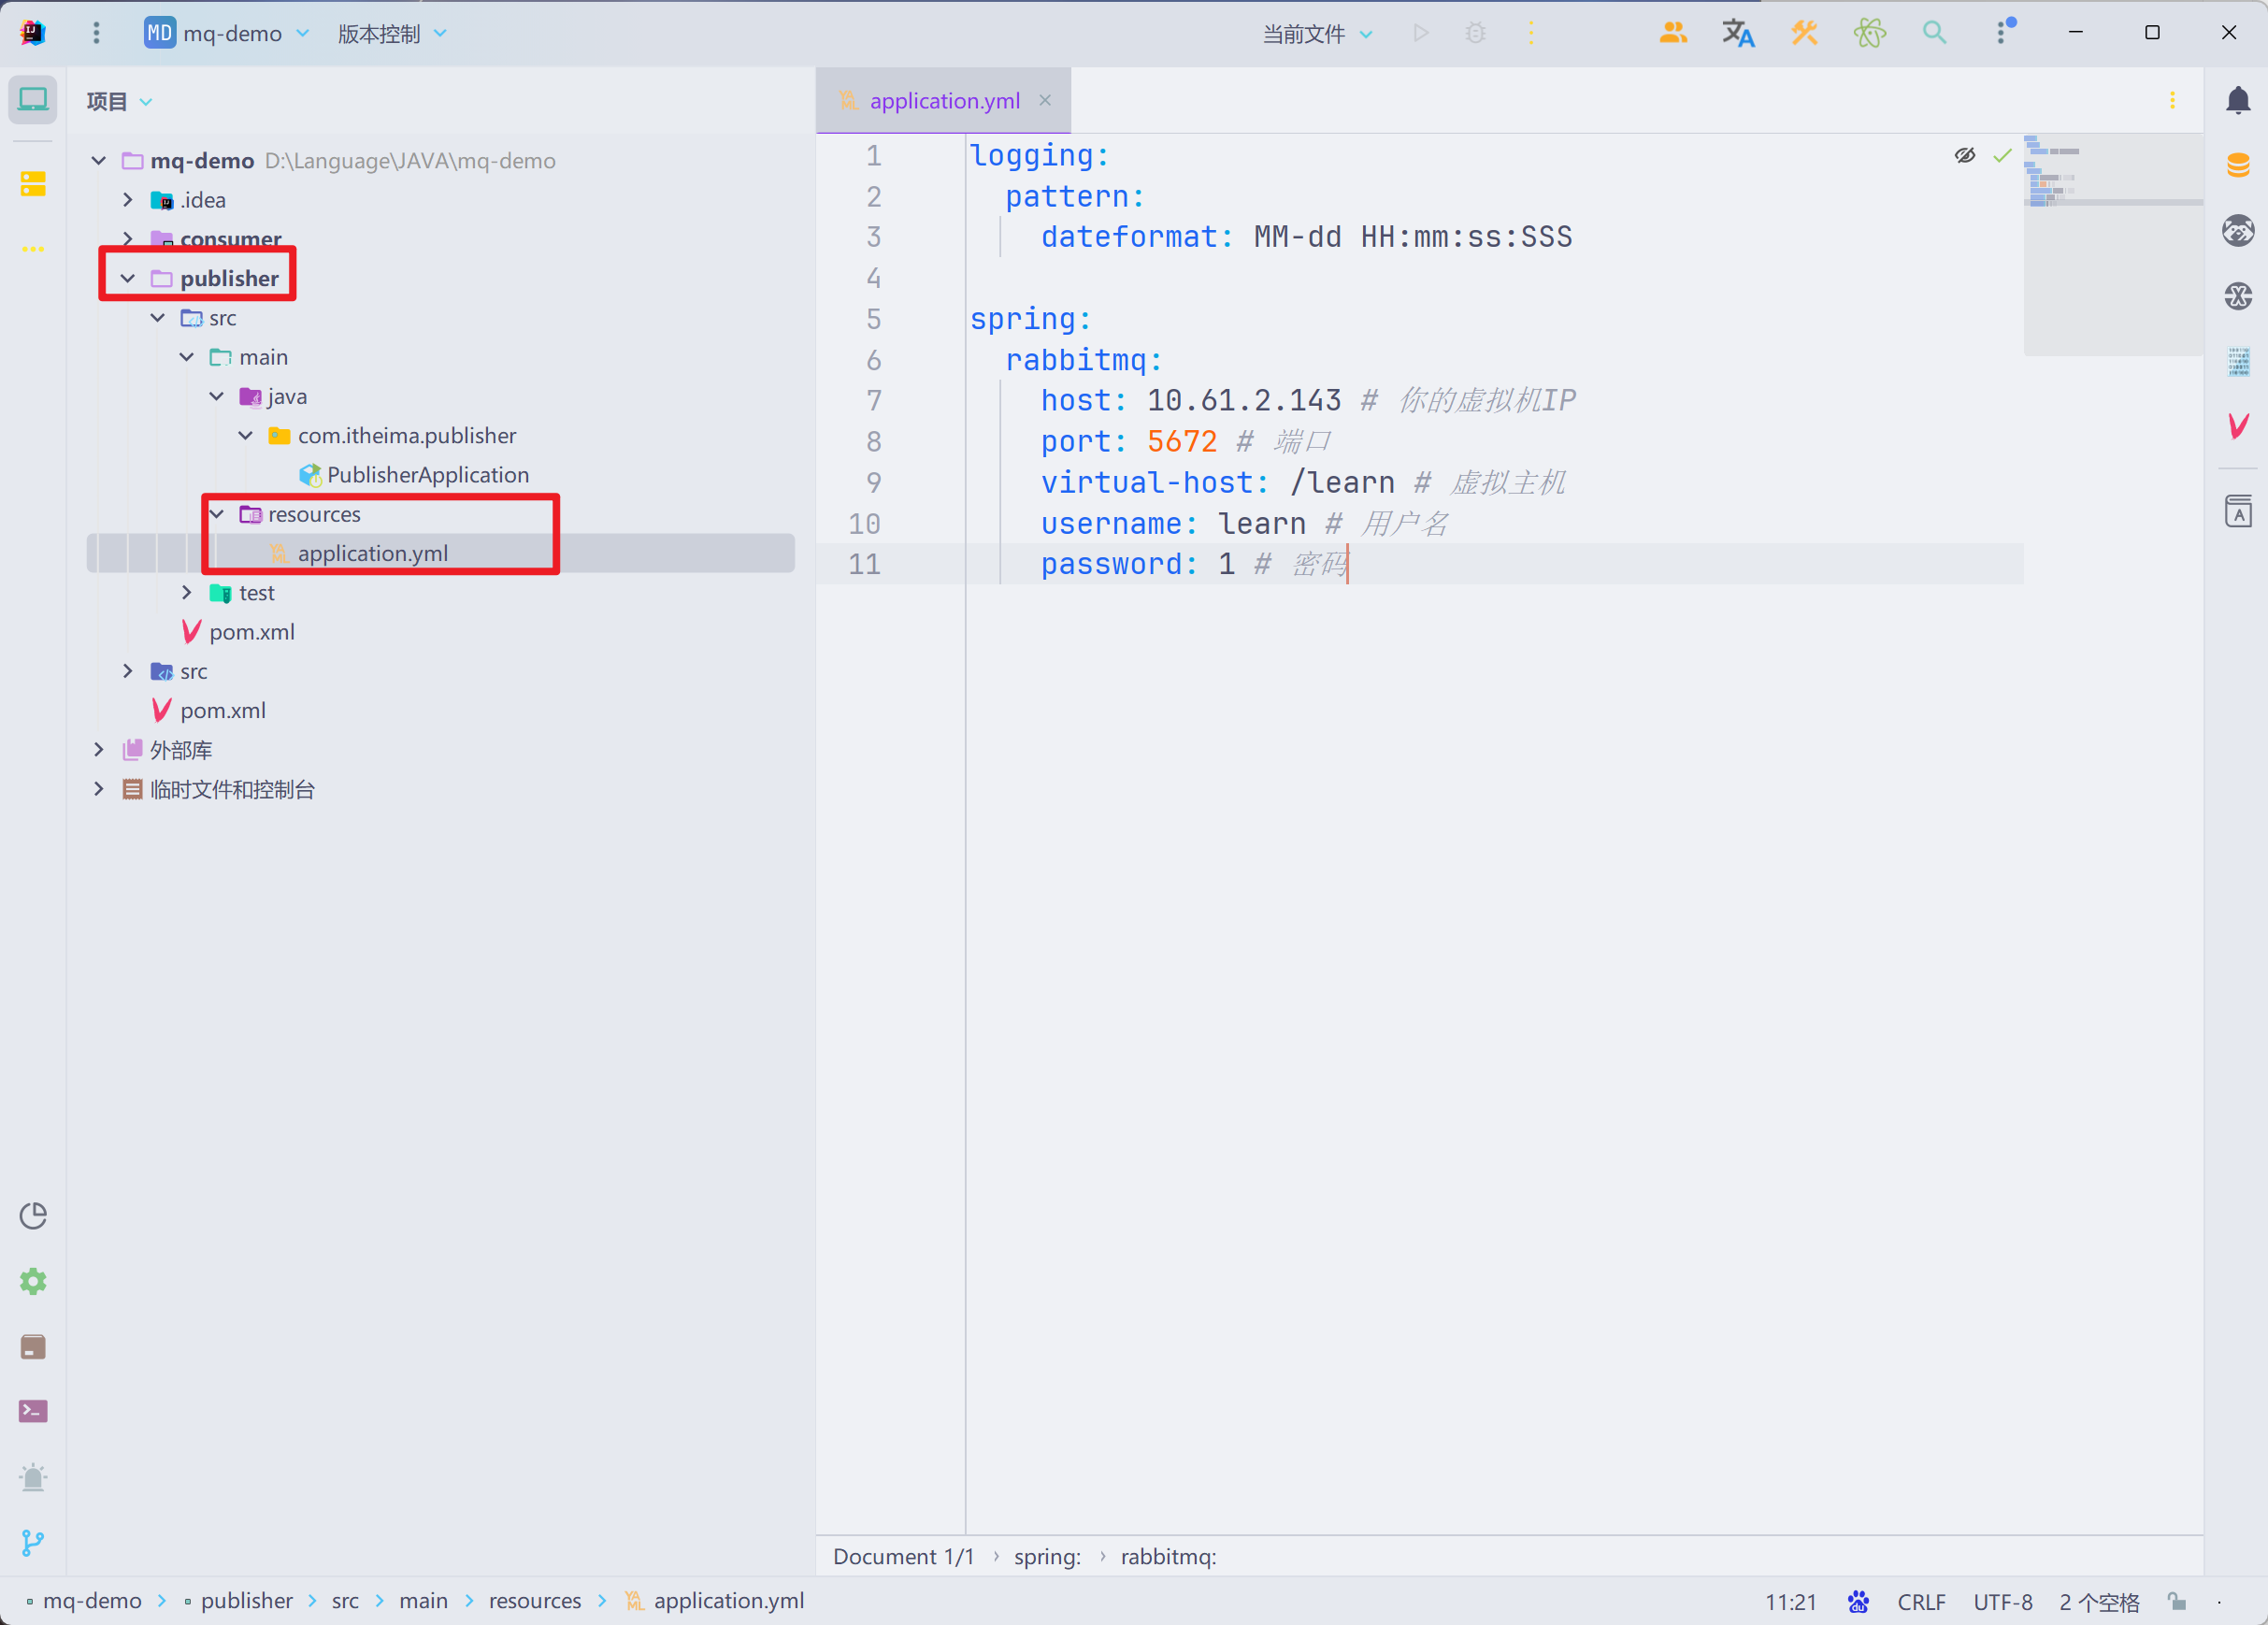The image size is (2268, 1625).
Task: Collapse the com.itheima.publisher package
Action: pos(245,435)
